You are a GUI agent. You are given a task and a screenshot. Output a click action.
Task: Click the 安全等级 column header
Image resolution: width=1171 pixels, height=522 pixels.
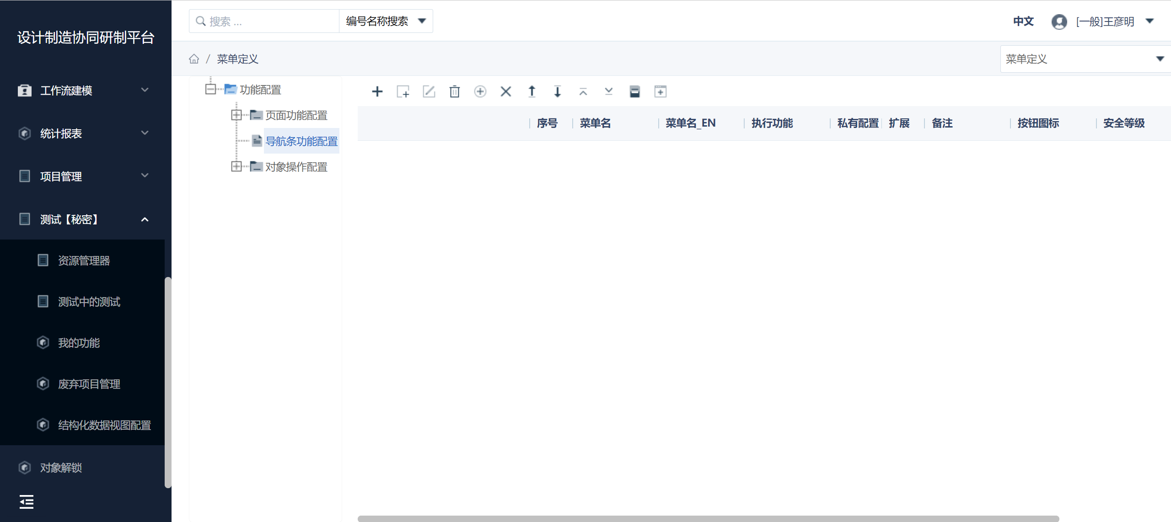pos(1124,123)
